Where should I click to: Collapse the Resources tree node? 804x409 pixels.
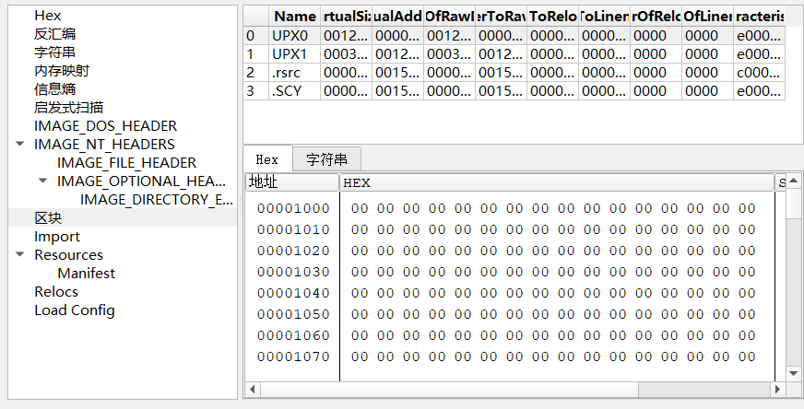pos(20,255)
